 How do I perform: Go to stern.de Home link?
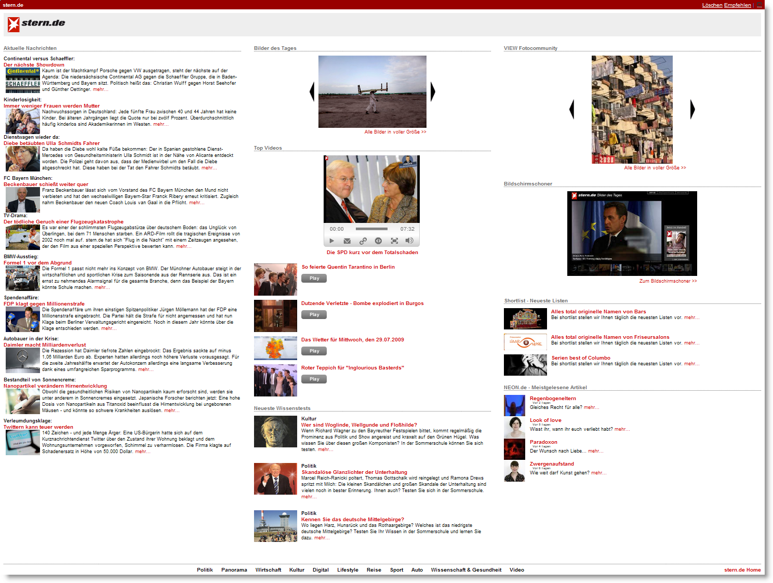pyautogui.click(x=742, y=570)
